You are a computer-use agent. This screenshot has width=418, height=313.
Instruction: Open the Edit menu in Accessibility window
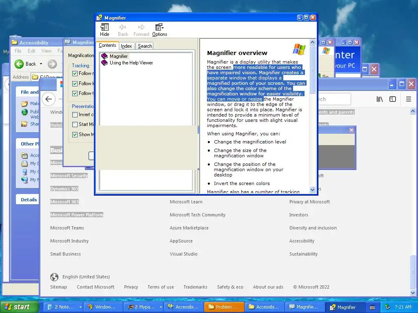pos(31,51)
